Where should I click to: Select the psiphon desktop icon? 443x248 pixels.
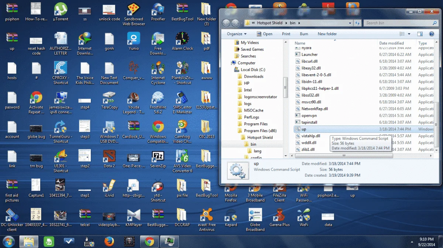(12, 11)
